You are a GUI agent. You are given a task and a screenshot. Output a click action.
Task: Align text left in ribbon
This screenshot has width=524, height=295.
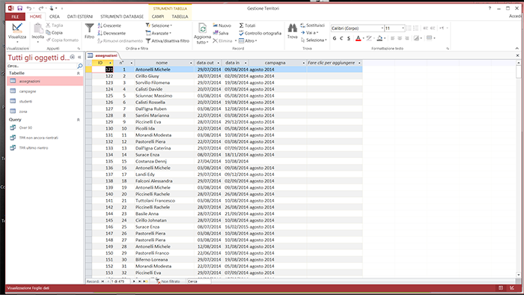[393, 38]
